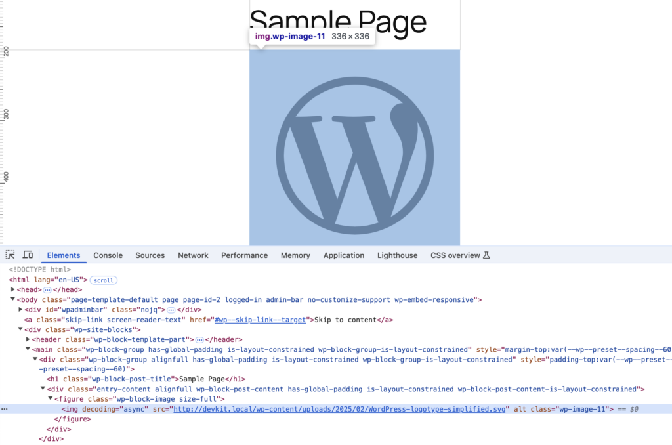Activate the inspect element picker icon

tap(10, 255)
